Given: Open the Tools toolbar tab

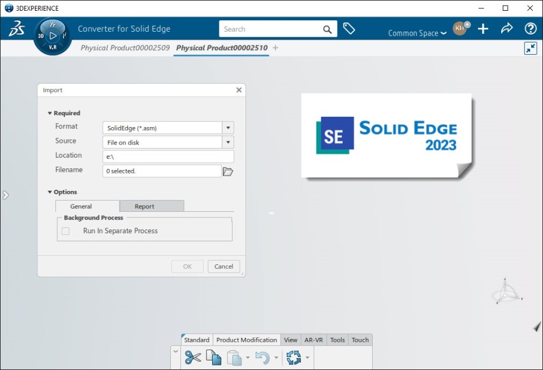Looking at the screenshot, I should click(337, 340).
